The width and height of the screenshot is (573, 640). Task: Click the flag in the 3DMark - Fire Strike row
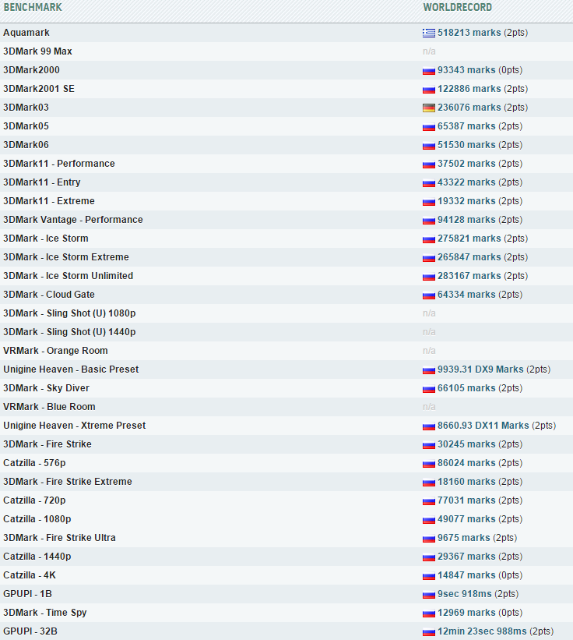tap(428, 444)
